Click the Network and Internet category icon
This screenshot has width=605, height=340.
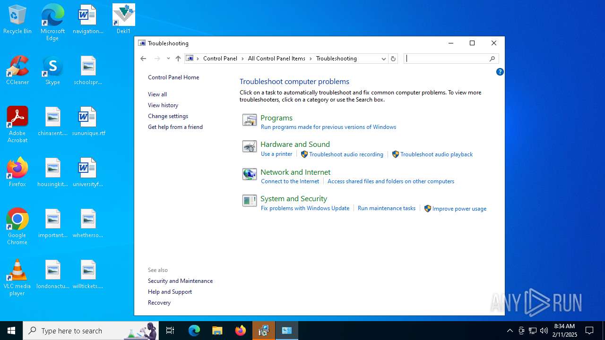[250, 174]
